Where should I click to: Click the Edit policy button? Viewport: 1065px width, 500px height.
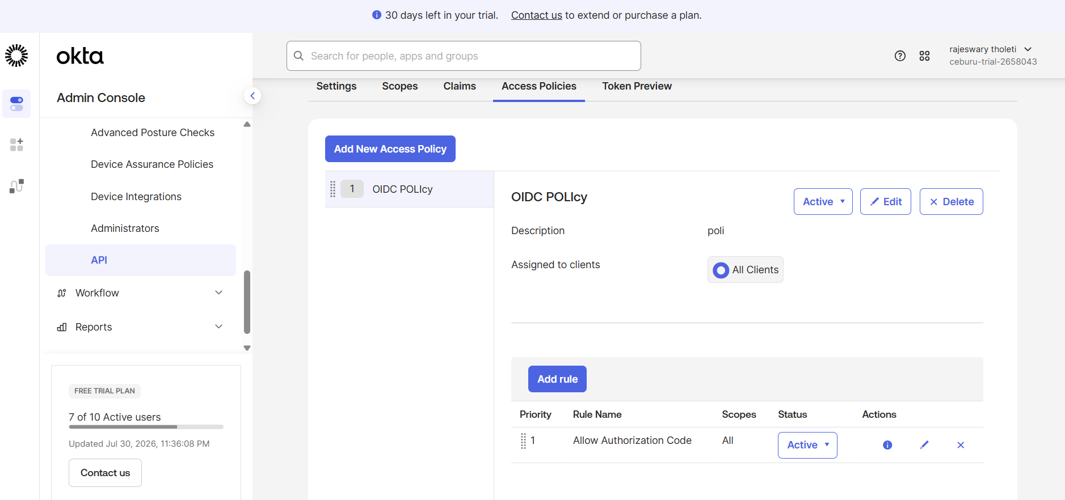pyautogui.click(x=886, y=201)
